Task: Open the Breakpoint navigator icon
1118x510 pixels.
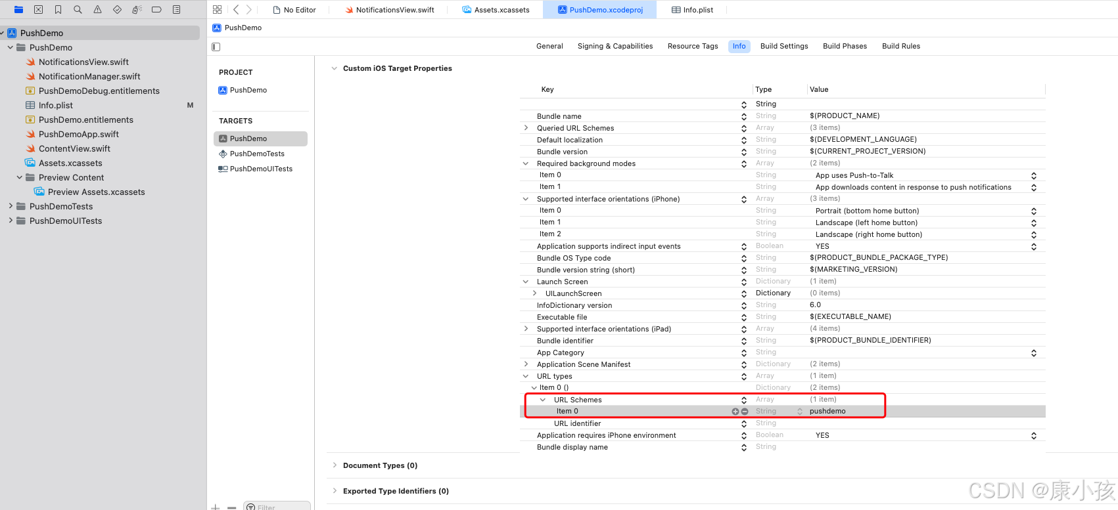Action: (x=156, y=10)
